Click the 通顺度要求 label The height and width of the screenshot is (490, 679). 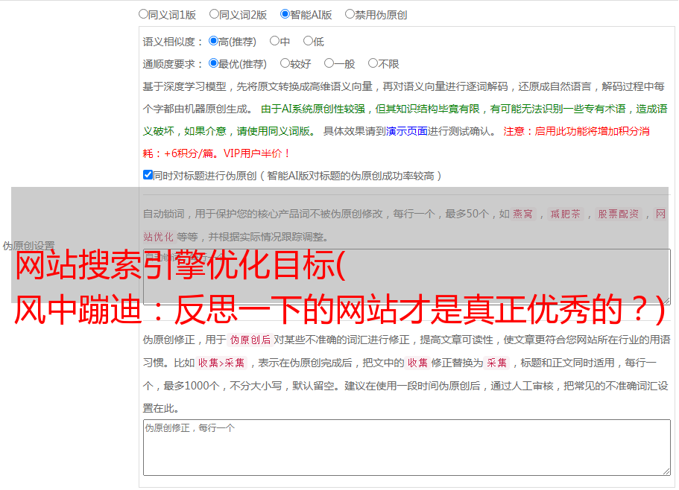pos(173,65)
